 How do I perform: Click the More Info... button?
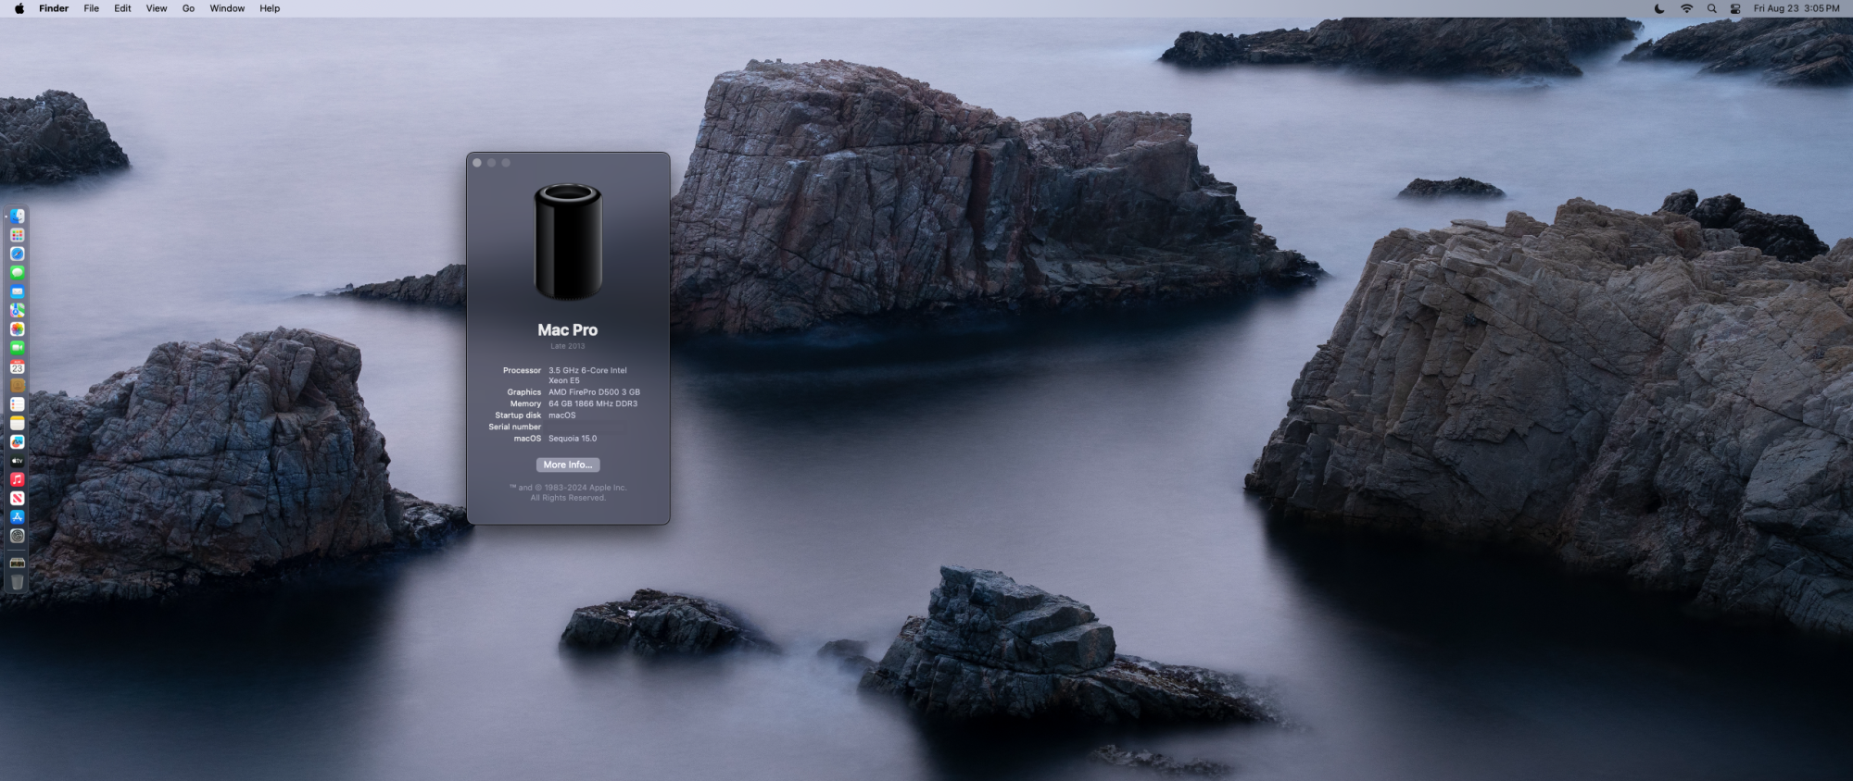click(568, 465)
